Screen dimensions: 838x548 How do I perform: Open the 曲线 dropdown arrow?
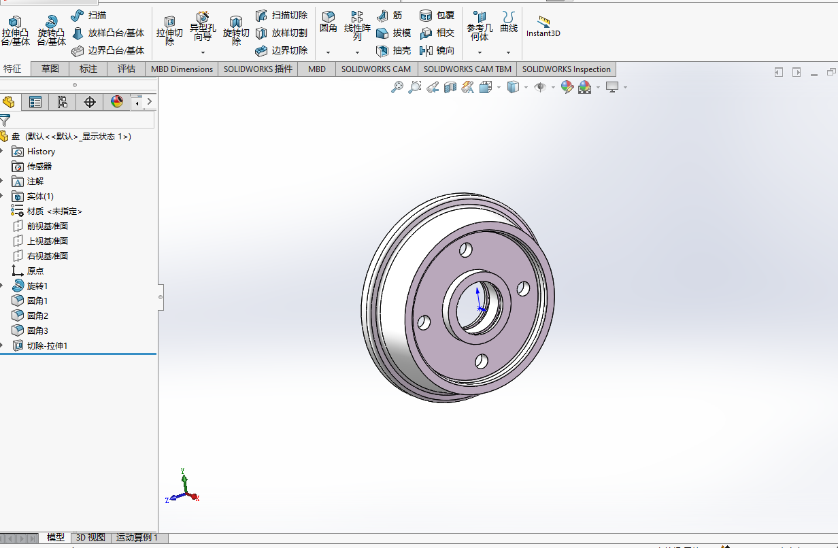click(509, 52)
